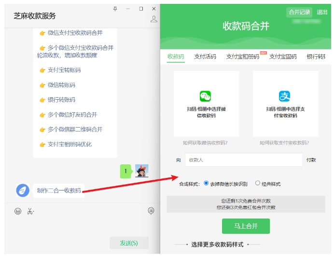Minimize the chat window
Screen dimensions: 334x263
pyautogui.click(x=128, y=9)
